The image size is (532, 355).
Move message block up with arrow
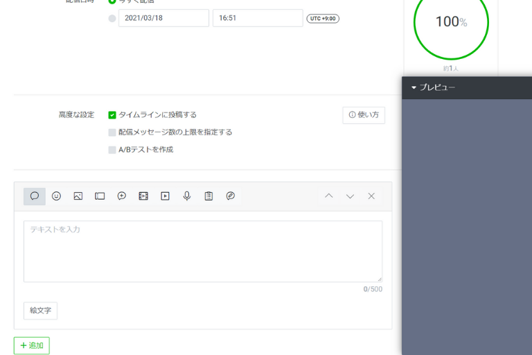tap(329, 196)
